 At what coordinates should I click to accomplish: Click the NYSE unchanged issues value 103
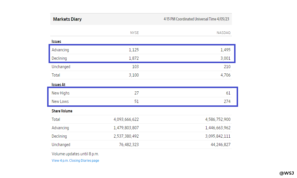[x=135, y=67]
